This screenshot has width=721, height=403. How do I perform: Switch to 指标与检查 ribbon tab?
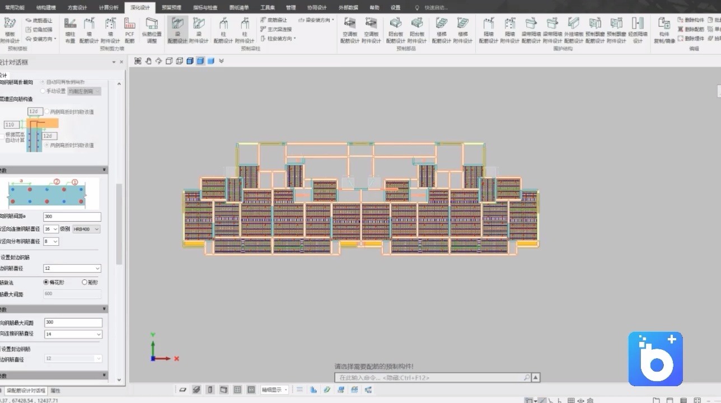point(205,8)
